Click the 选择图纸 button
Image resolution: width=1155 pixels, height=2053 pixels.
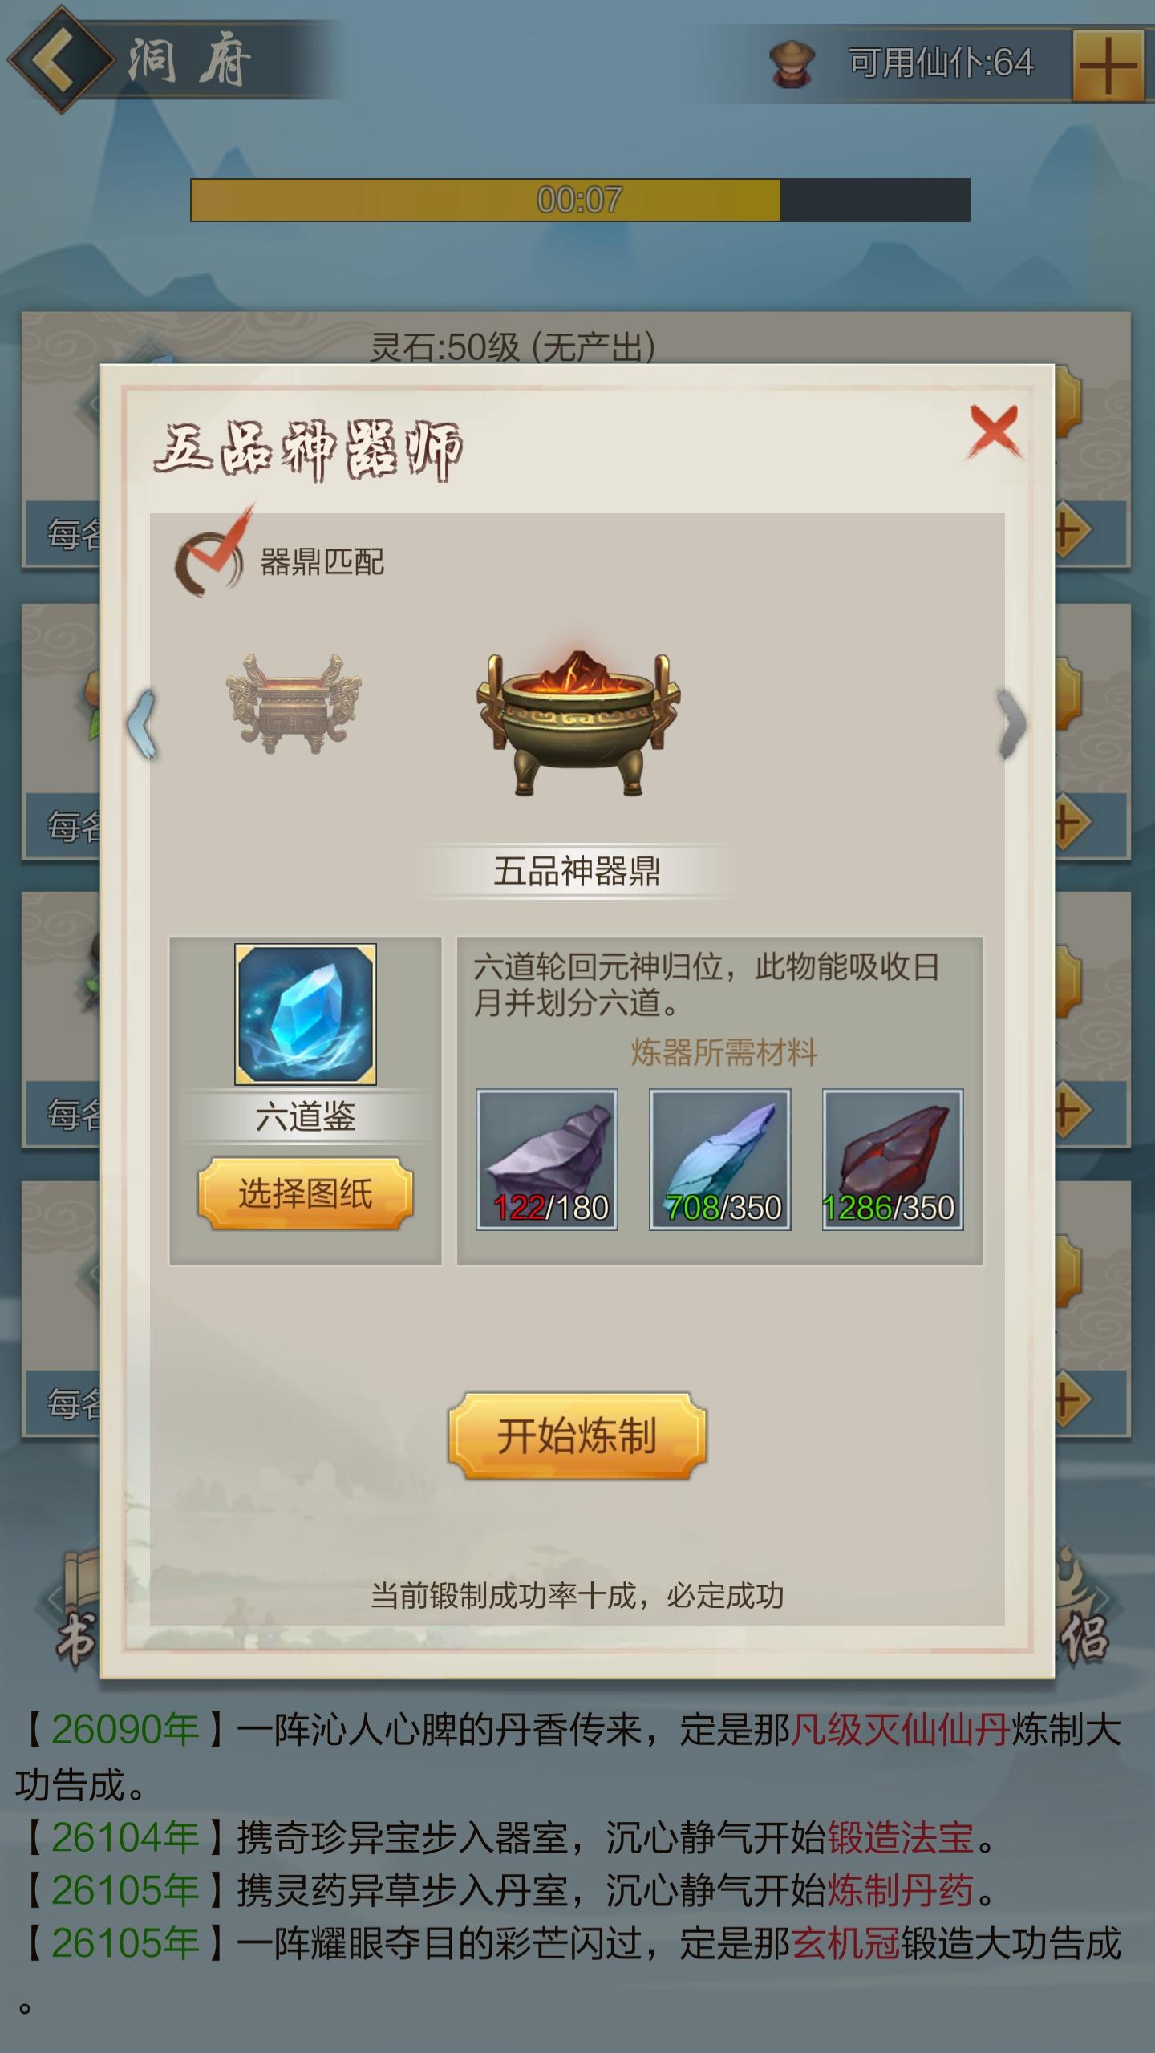click(306, 1193)
